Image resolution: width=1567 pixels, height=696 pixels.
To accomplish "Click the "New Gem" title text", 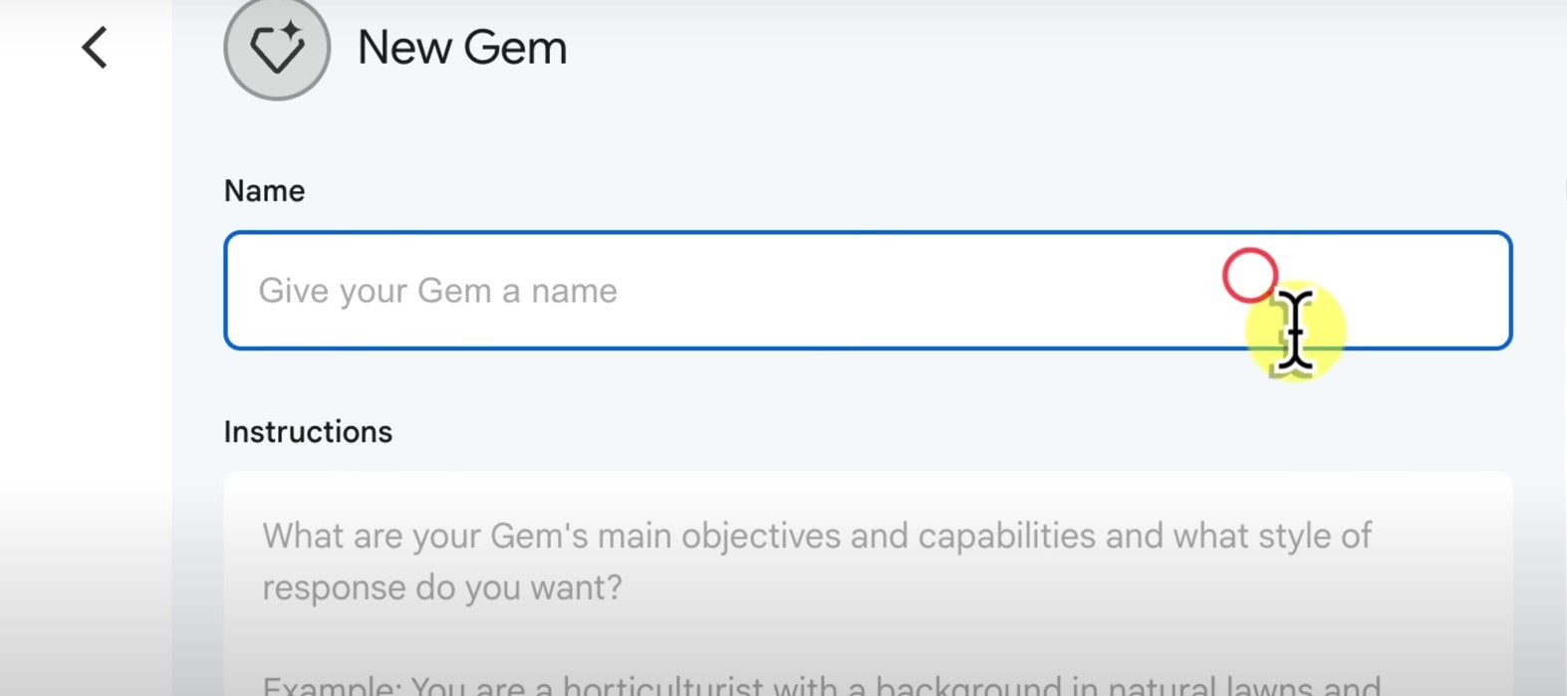I will tap(462, 48).
